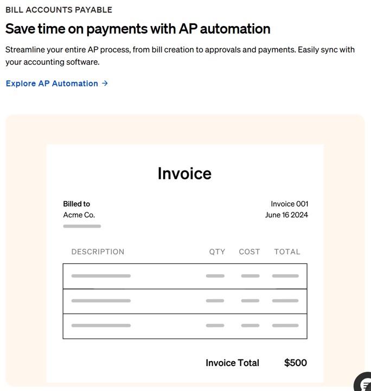This screenshot has width=371, height=391.
Task: Click the 'Streamline your entire AP process' paragraph
Action: click(x=180, y=55)
